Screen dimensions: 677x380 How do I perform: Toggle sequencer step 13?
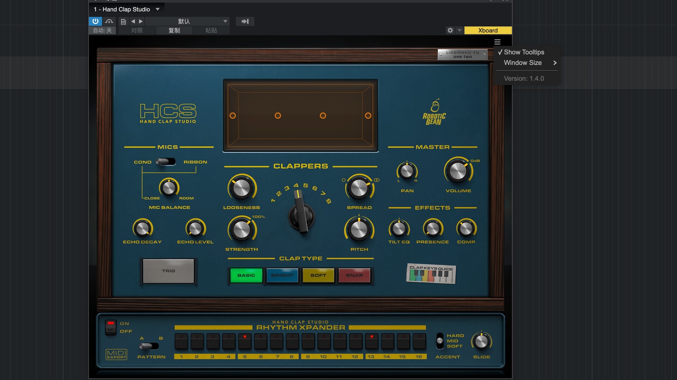(x=372, y=342)
